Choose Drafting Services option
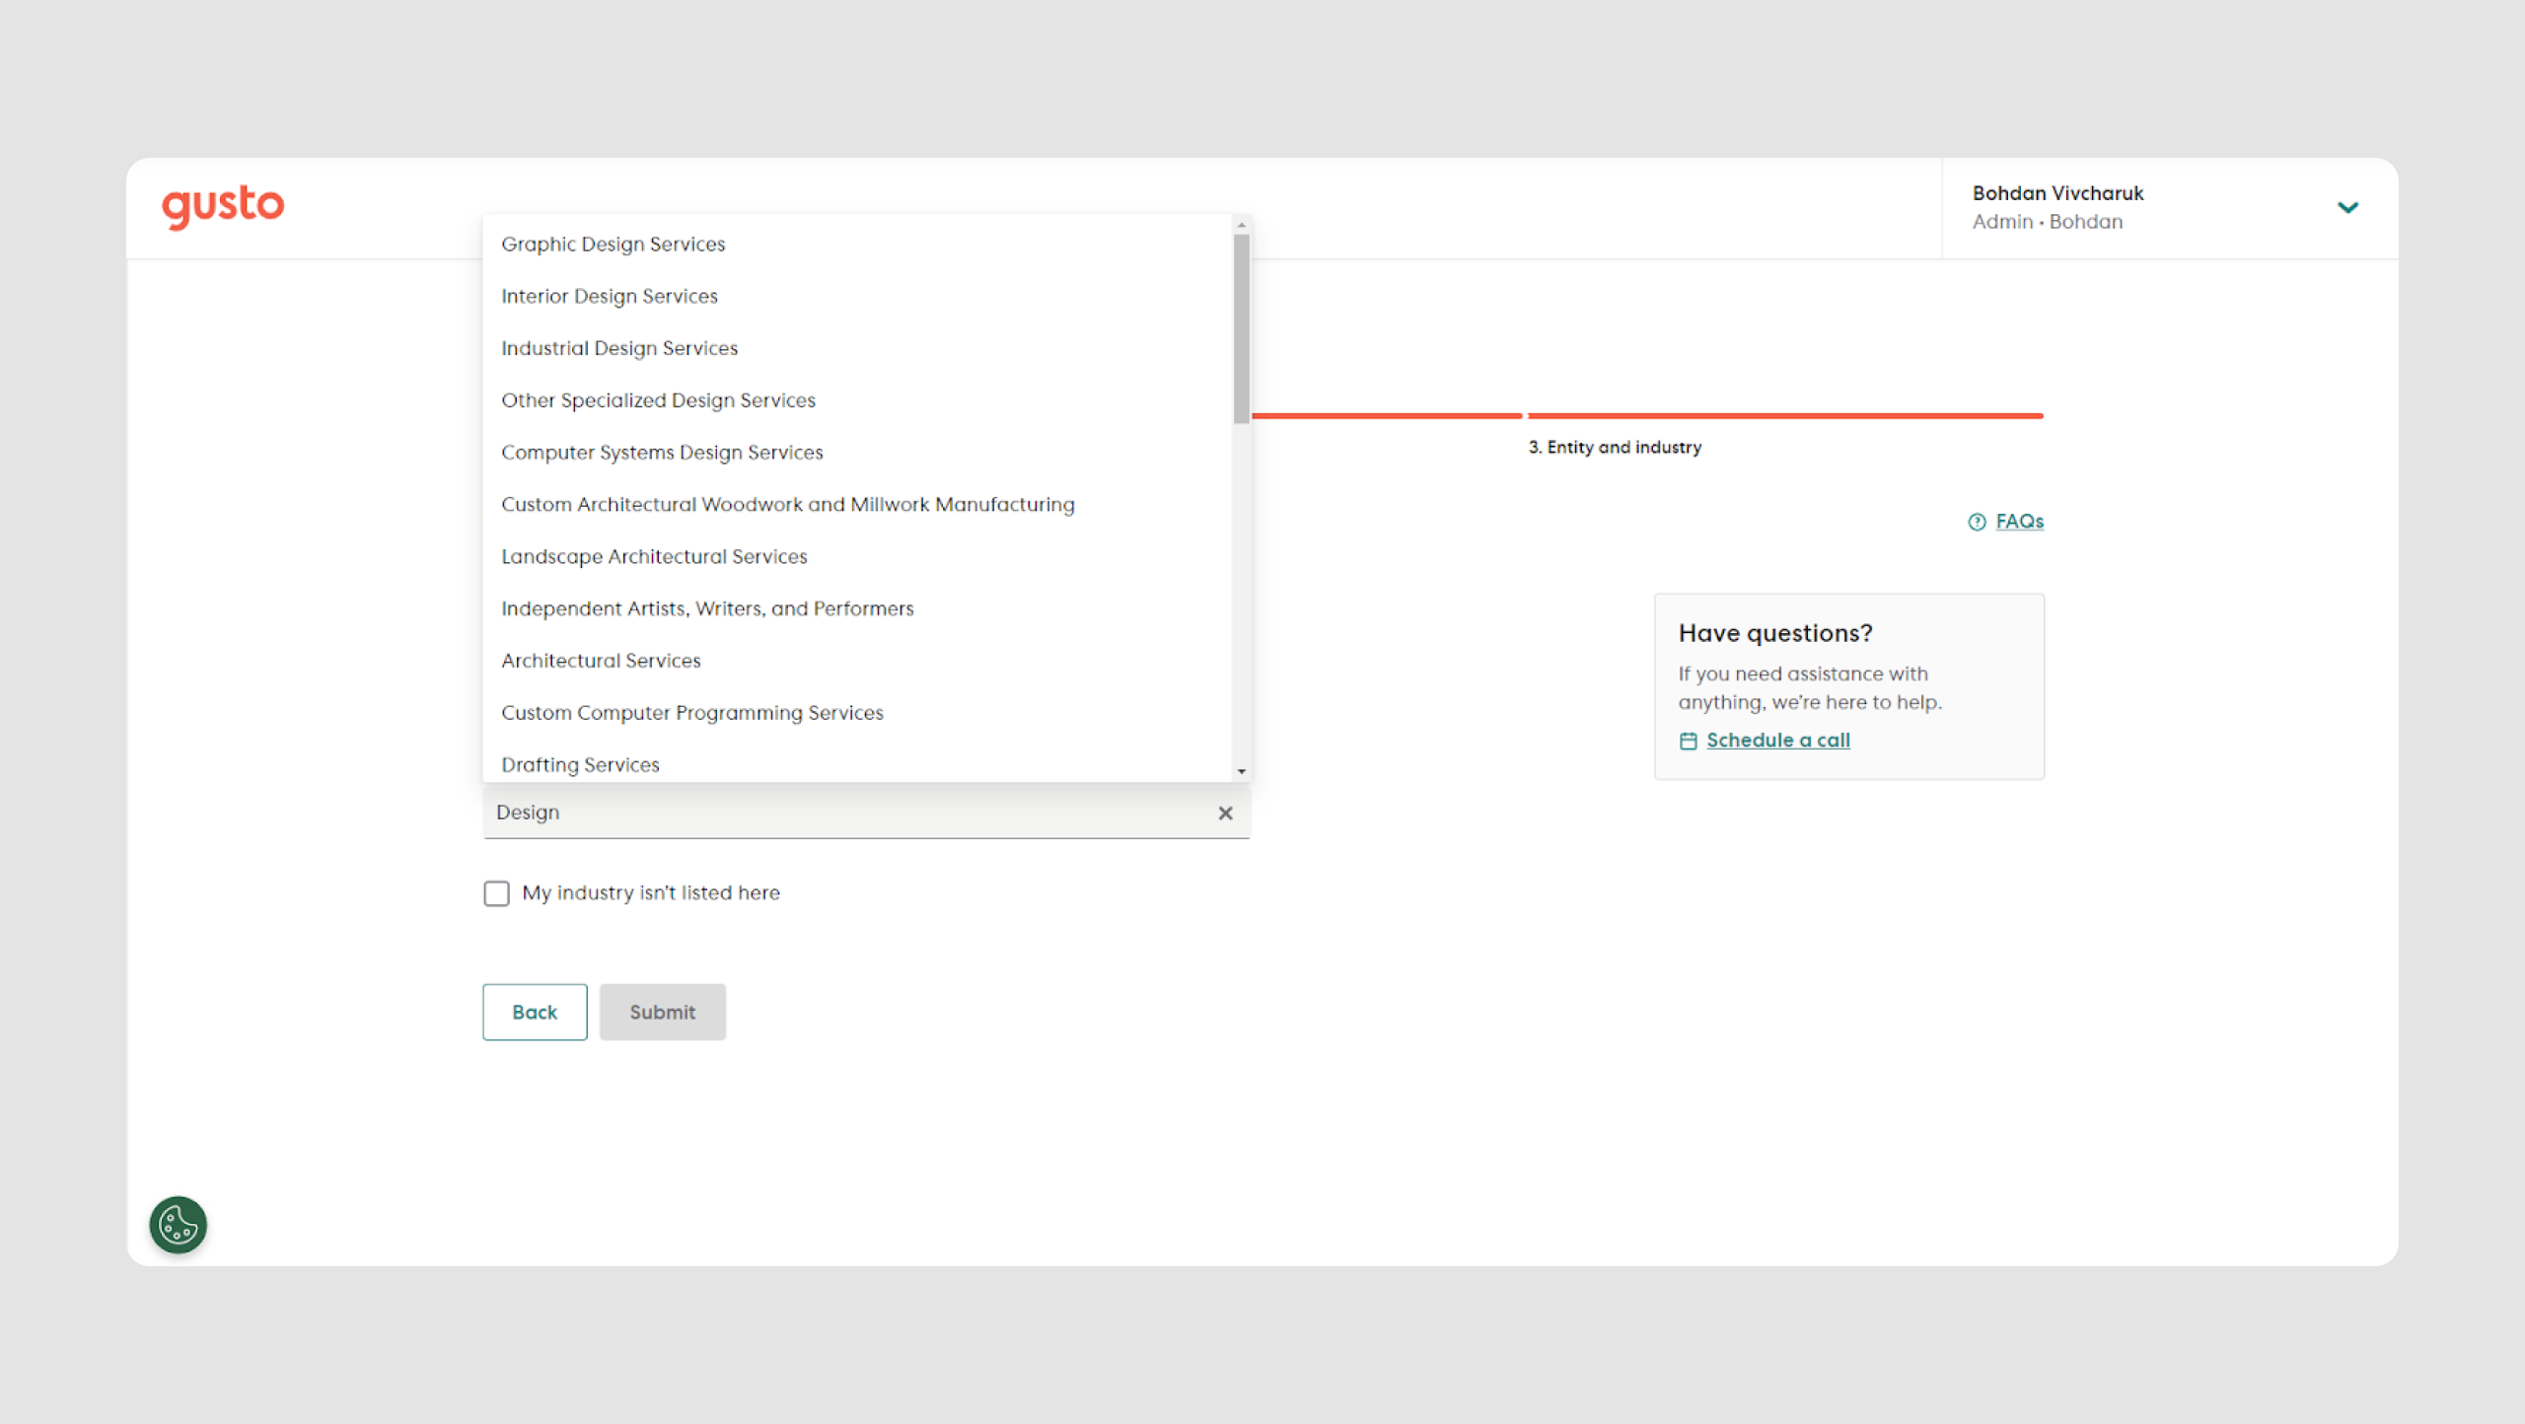2525x1424 pixels. 857,764
